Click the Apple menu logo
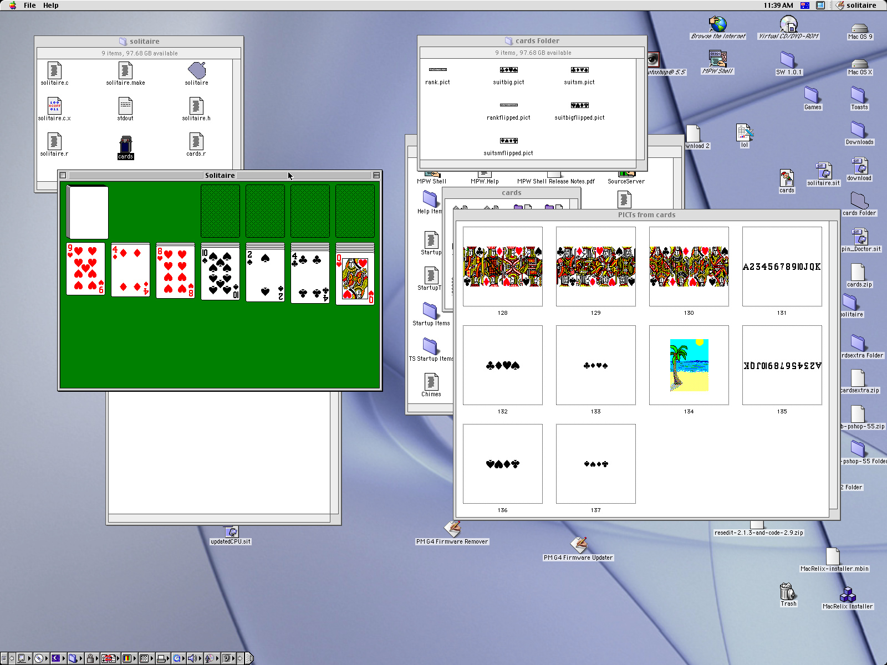The height and width of the screenshot is (665, 887). point(13,6)
